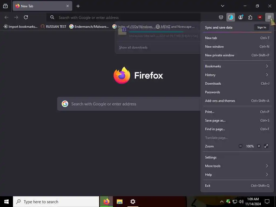This screenshot has width=276, height=207.
Task: Choose Save page as
Action: pos(237,120)
